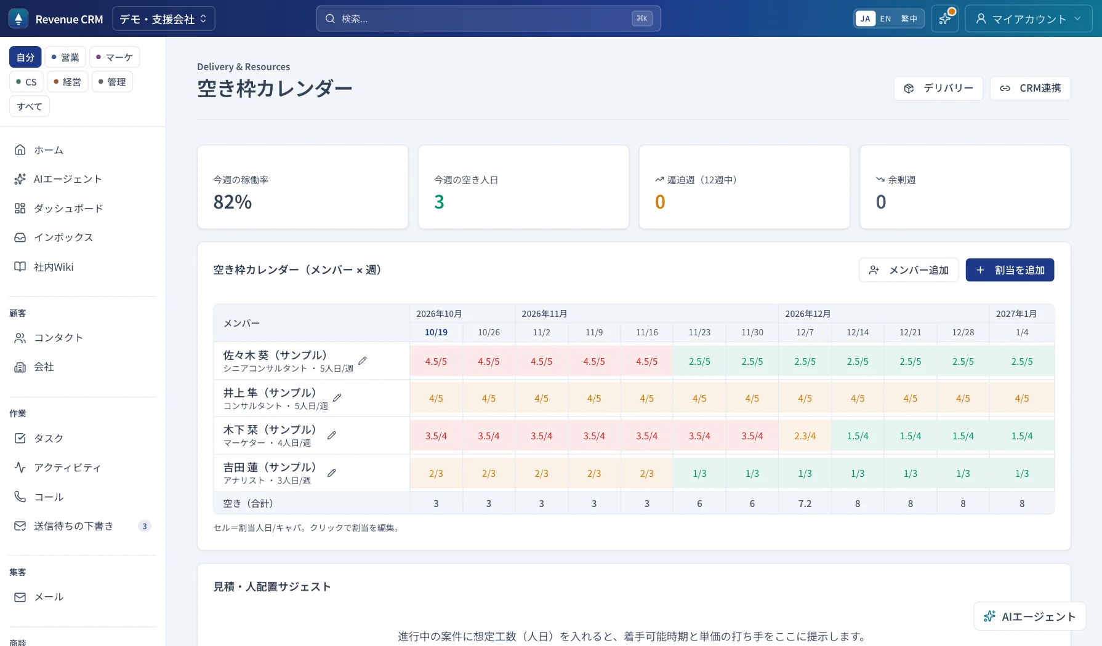The height and width of the screenshot is (646, 1102).
Task: Open the AI sparkle notifications icon in header
Action: tap(945, 18)
